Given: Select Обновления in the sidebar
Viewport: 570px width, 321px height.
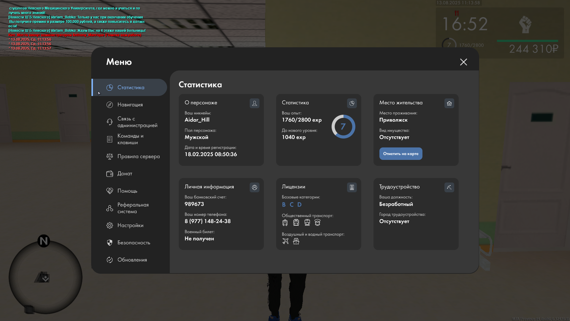Looking at the screenshot, I should click(132, 260).
